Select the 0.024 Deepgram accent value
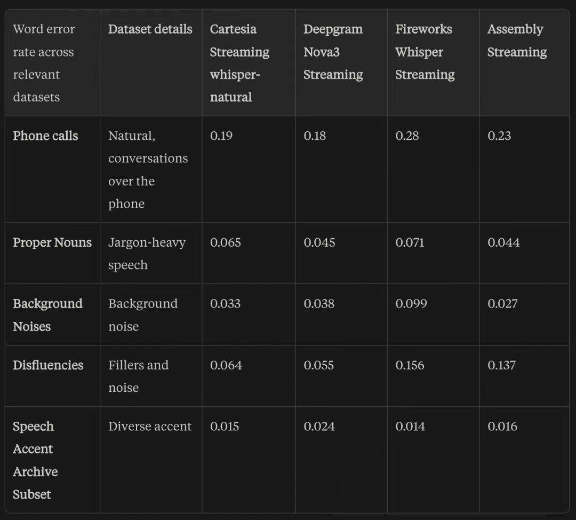This screenshot has height=520, width=576. click(319, 426)
